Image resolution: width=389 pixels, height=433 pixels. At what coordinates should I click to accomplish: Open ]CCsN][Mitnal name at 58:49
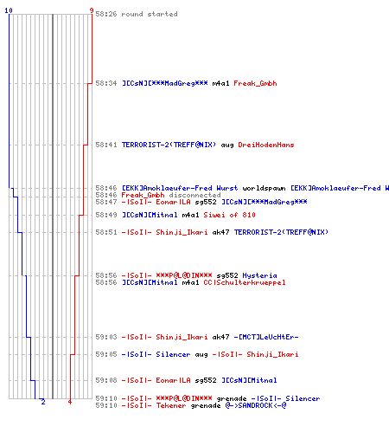pyautogui.click(x=150, y=215)
